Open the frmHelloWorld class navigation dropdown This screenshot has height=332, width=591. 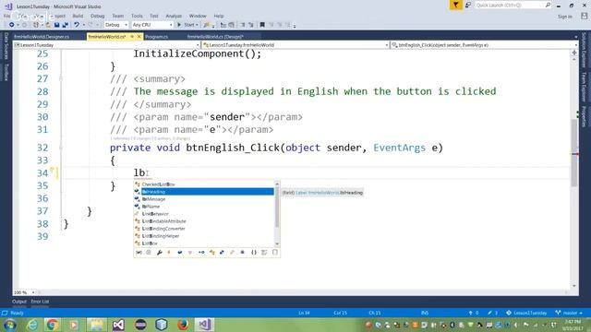tap(295, 45)
